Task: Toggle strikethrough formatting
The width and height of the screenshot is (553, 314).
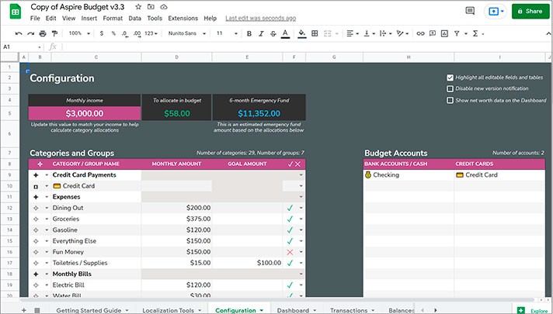Action: [x=273, y=33]
